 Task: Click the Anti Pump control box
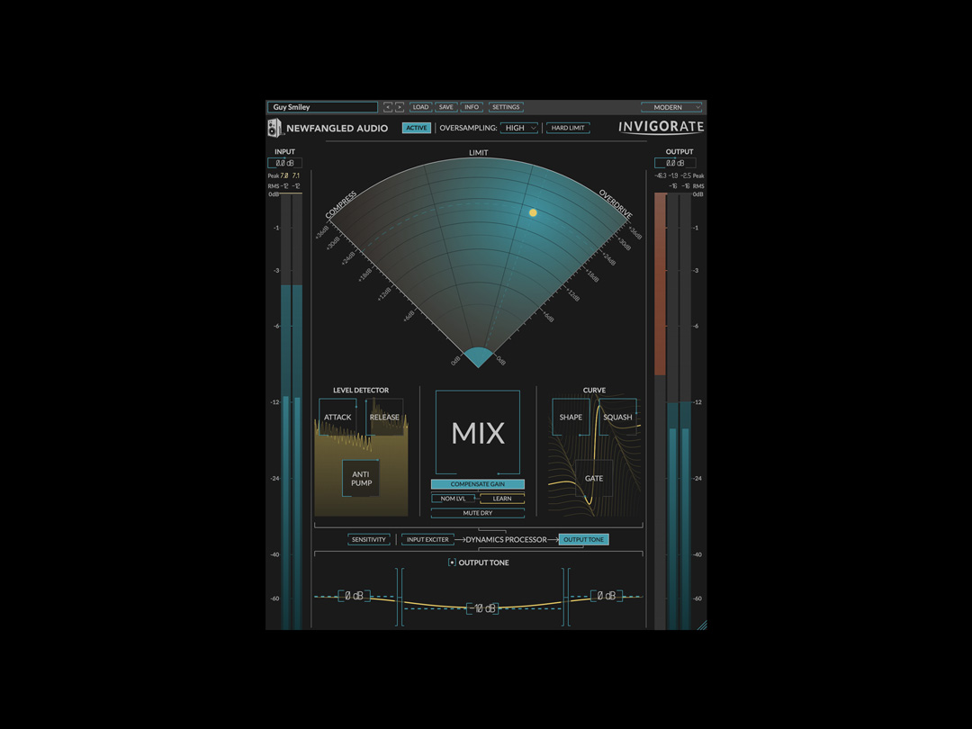pyautogui.click(x=361, y=479)
